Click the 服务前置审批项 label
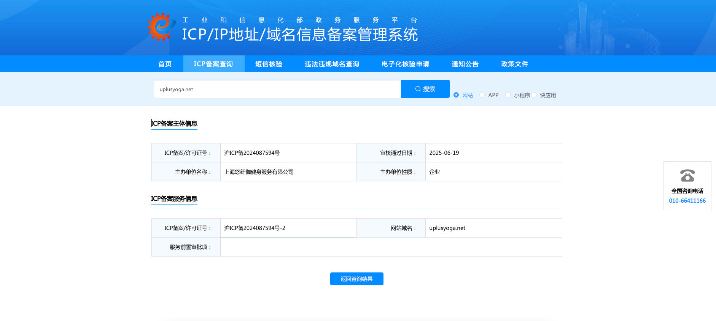 tap(190, 247)
